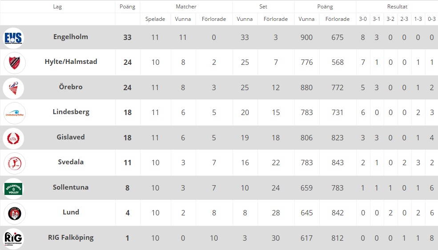Open the Engelholm team name
Screen dimensions: 438x250
point(71,37)
